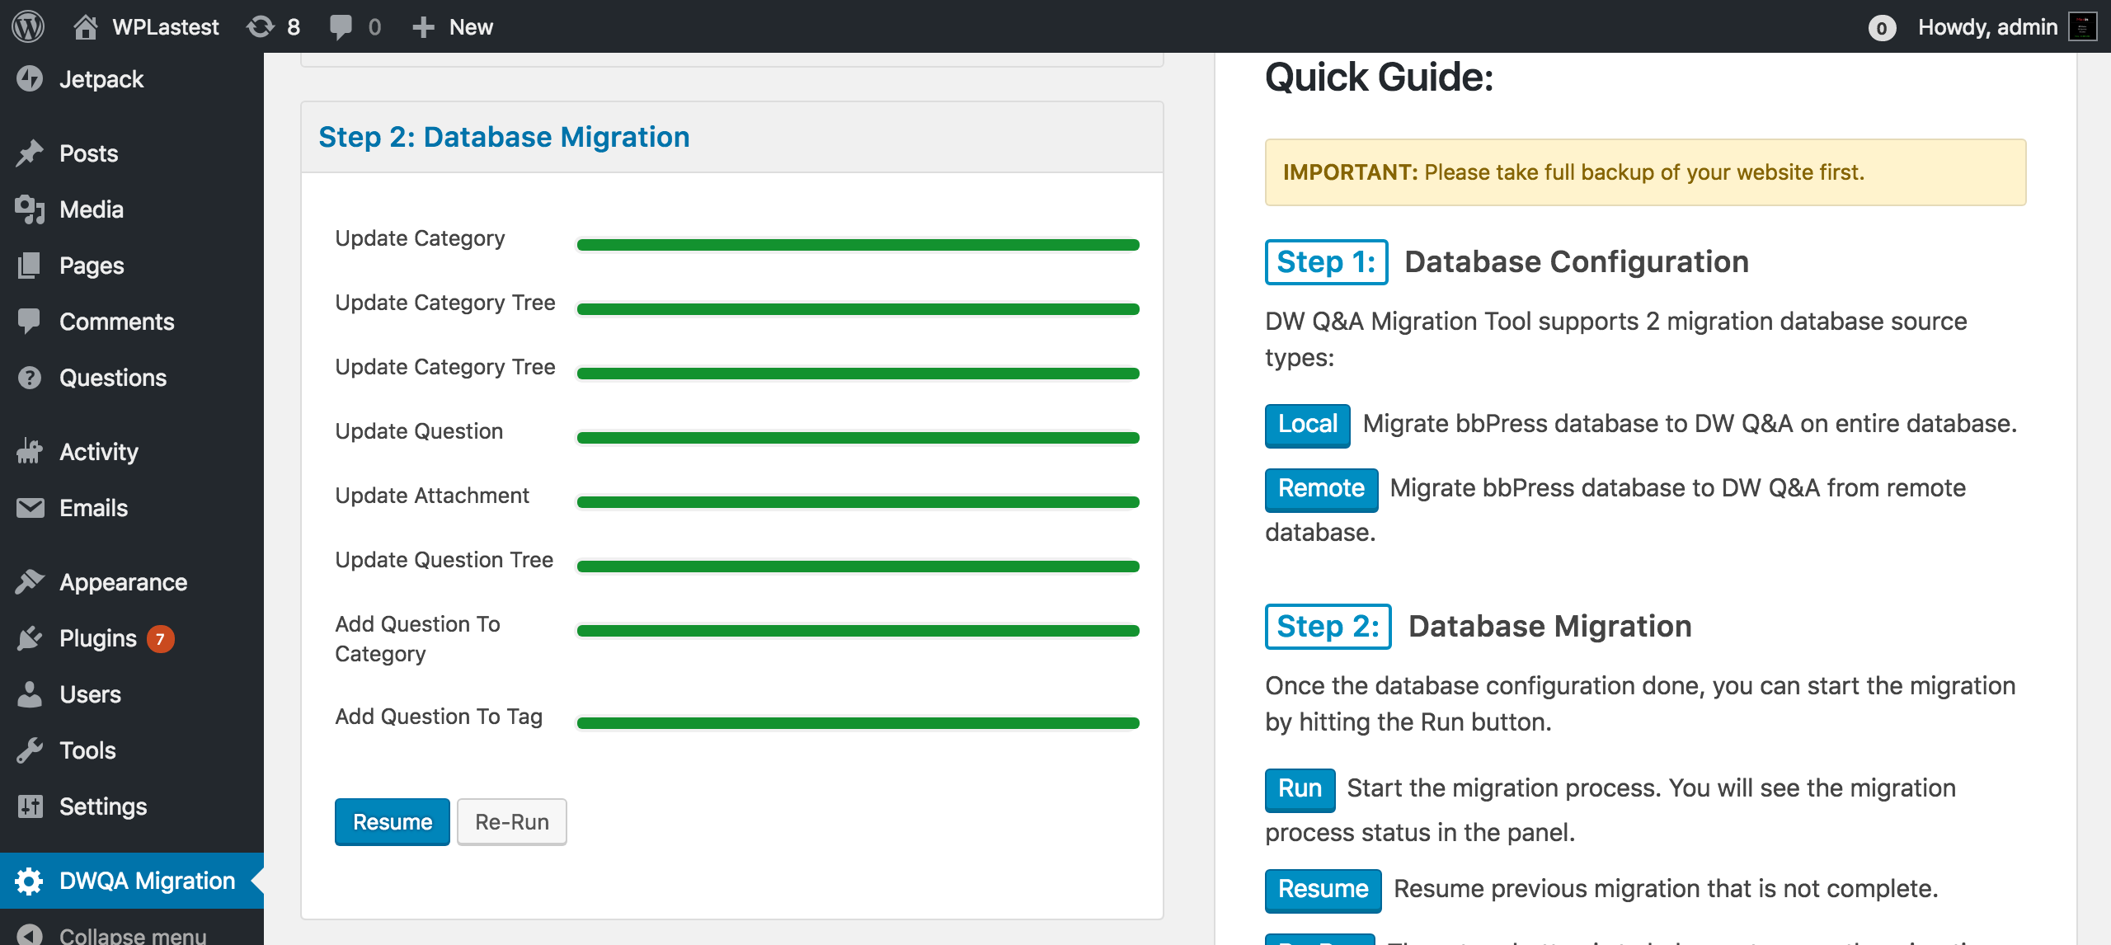Open the DWQA Migration menu item
2111x945 pixels.
tap(132, 881)
